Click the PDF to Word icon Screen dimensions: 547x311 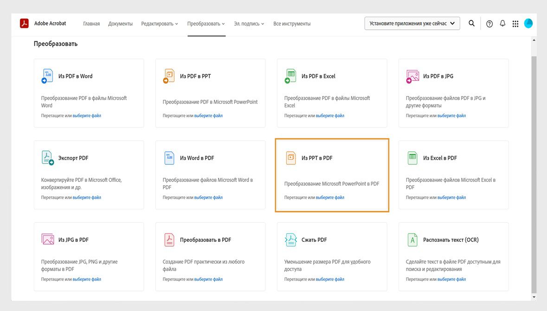pyautogui.click(x=48, y=76)
